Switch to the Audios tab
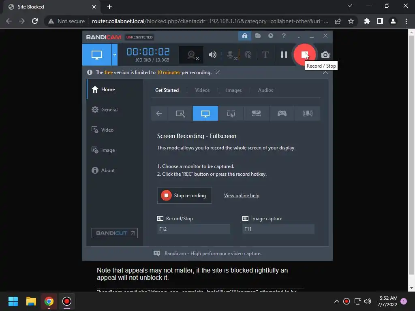 (265, 90)
